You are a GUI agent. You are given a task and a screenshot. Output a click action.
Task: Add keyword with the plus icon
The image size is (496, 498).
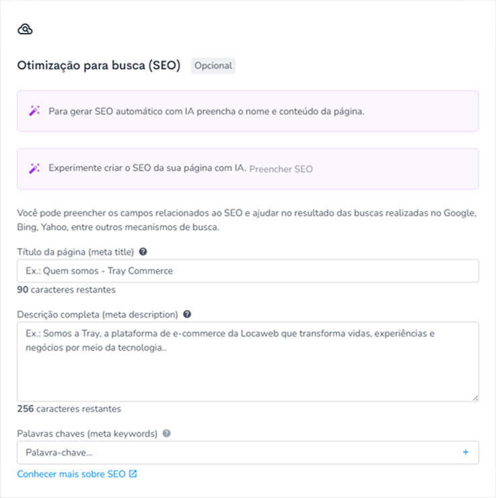click(466, 452)
